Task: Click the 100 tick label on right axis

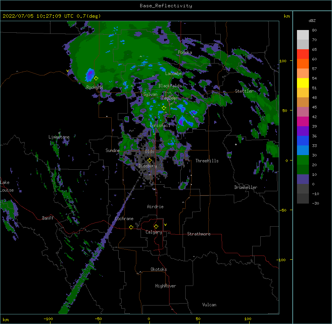Action: click(283, 61)
